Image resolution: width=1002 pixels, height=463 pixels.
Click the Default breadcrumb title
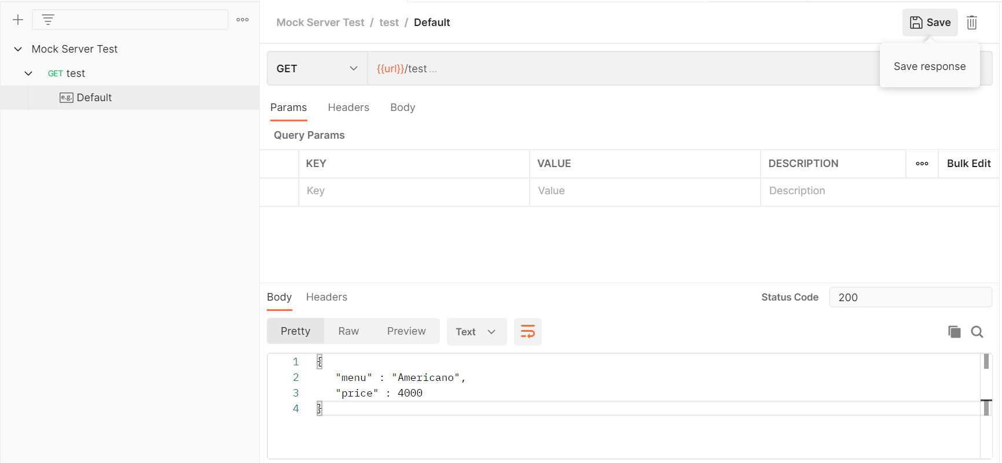[x=432, y=23]
